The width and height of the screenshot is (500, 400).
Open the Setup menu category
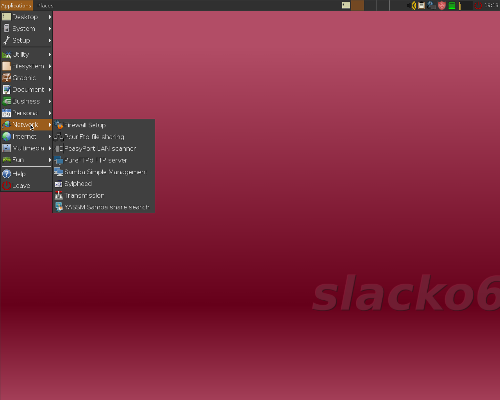point(27,40)
